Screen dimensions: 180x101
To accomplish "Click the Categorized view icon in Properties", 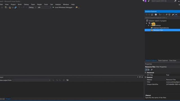I will 146,70.
